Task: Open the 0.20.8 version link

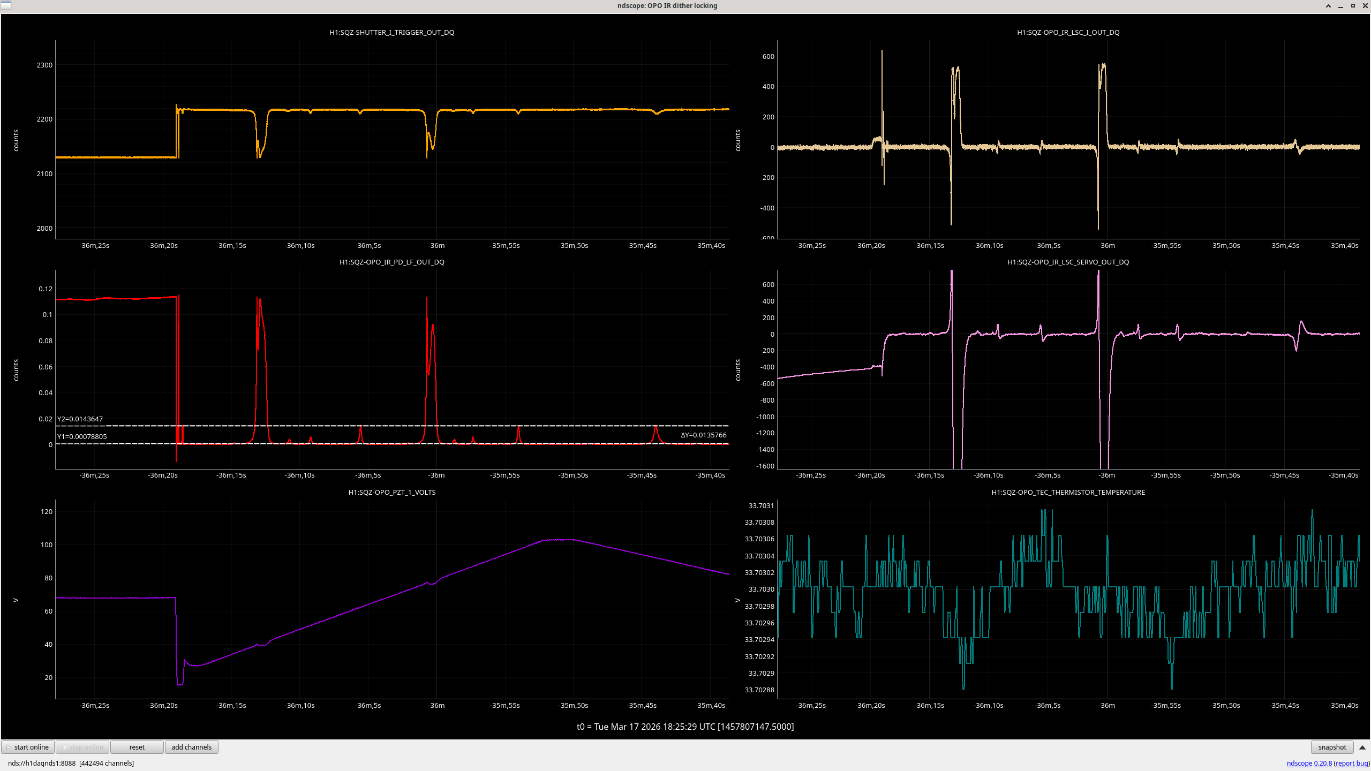Action: click(1322, 763)
